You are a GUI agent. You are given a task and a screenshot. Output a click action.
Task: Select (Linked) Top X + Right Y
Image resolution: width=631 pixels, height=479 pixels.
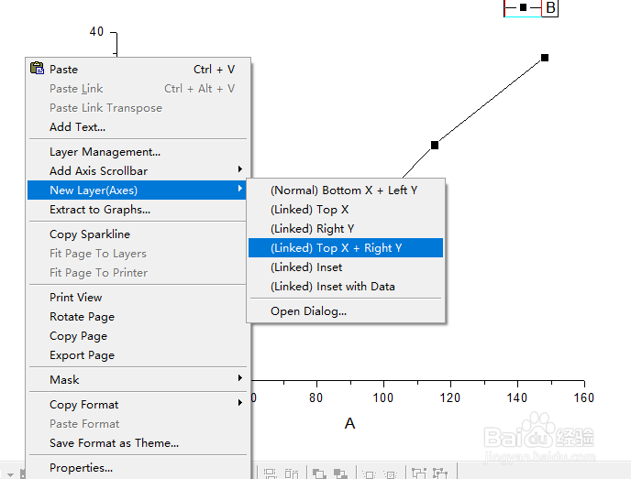(346, 248)
